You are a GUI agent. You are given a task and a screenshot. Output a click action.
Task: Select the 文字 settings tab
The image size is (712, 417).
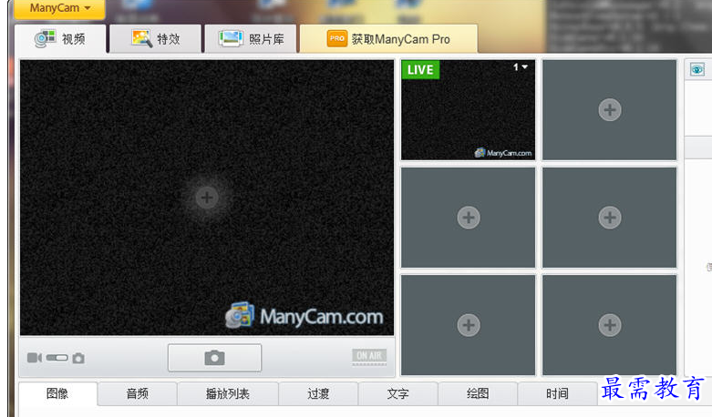(398, 393)
